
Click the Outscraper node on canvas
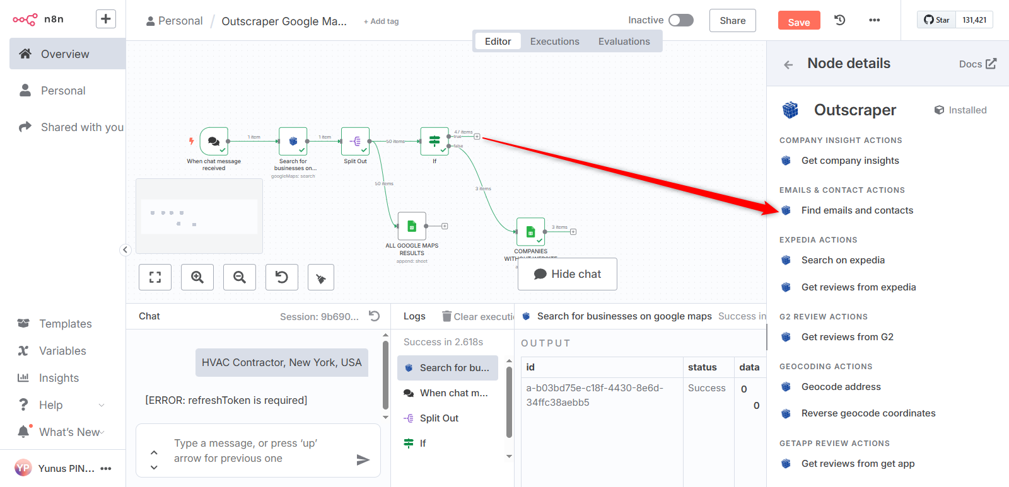[293, 141]
